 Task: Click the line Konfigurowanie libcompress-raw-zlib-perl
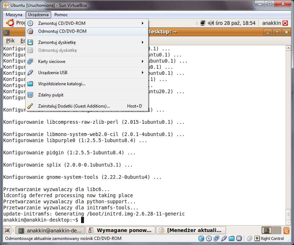[x=94, y=122]
